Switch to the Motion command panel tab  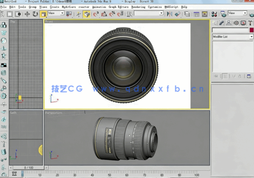[x=236, y=23]
